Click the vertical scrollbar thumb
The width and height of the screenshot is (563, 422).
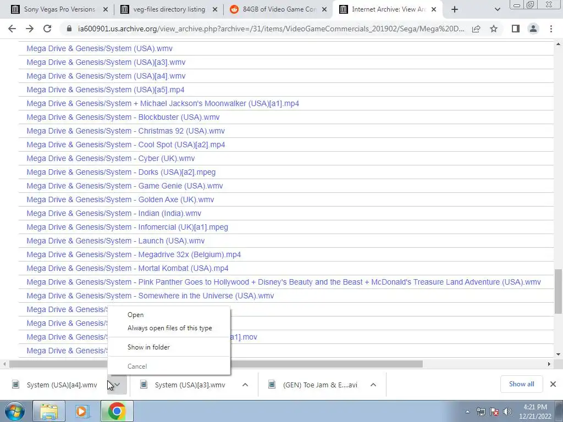pos(559,291)
